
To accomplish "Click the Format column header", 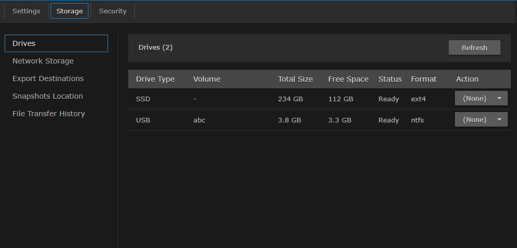I will click(423, 79).
